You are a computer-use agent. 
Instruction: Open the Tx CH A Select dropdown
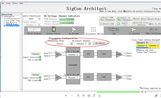click(73, 55)
